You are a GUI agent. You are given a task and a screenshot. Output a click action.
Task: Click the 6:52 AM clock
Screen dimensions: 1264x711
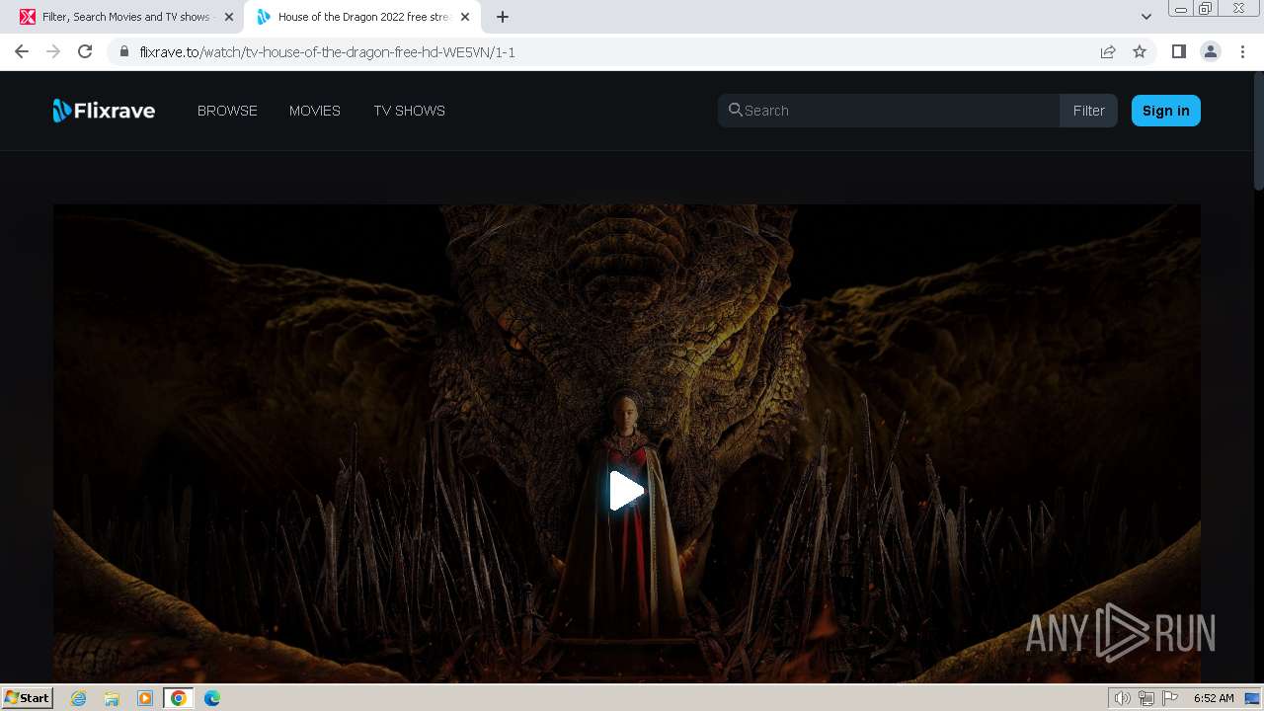click(x=1214, y=698)
